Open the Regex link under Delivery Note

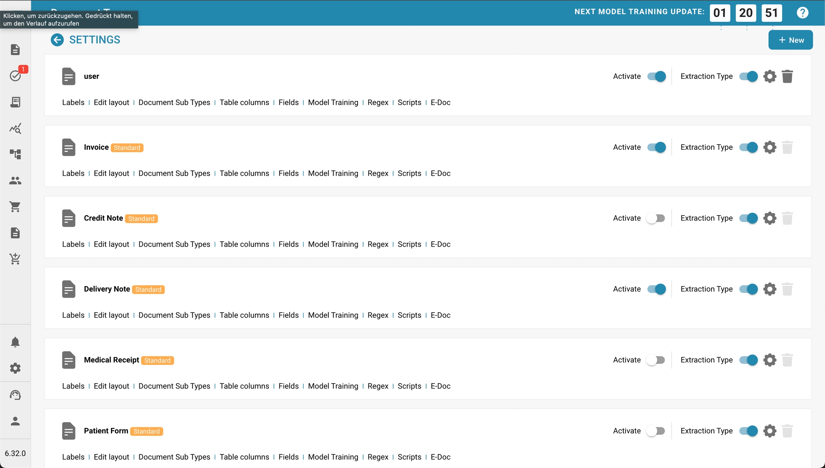click(378, 315)
